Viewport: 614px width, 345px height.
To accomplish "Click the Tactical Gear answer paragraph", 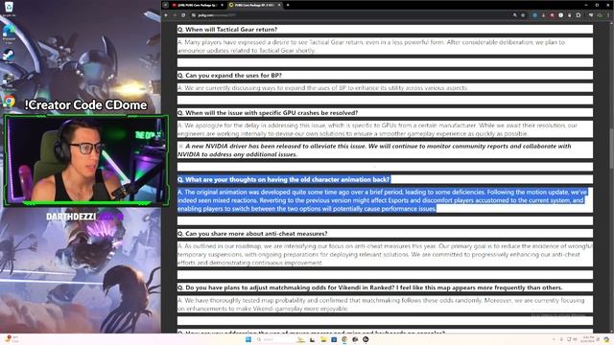I will click(x=371, y=46).
